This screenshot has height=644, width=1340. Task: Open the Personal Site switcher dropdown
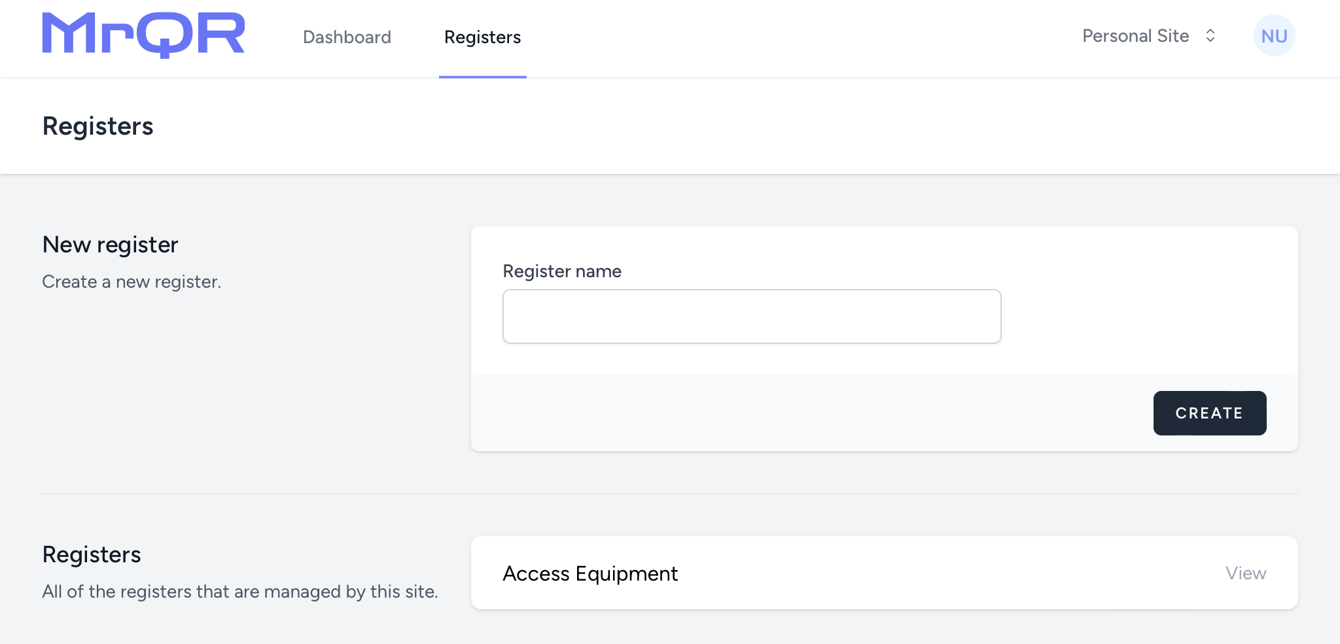tap(1149, 36)
